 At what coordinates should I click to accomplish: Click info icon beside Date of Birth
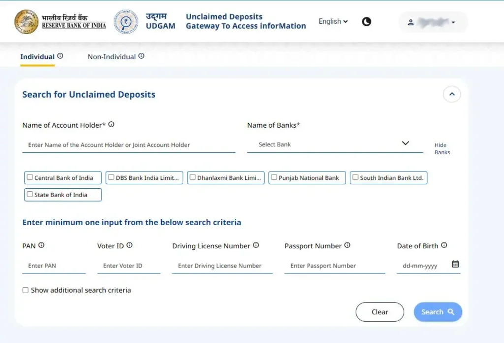(x=444, y=245)
